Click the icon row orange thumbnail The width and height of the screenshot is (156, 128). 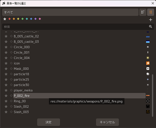click(x=148, y=63)
